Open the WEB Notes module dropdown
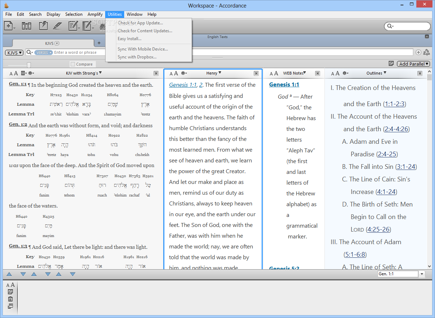This screenshot has width=435, height=318. (x=295, y=73)
